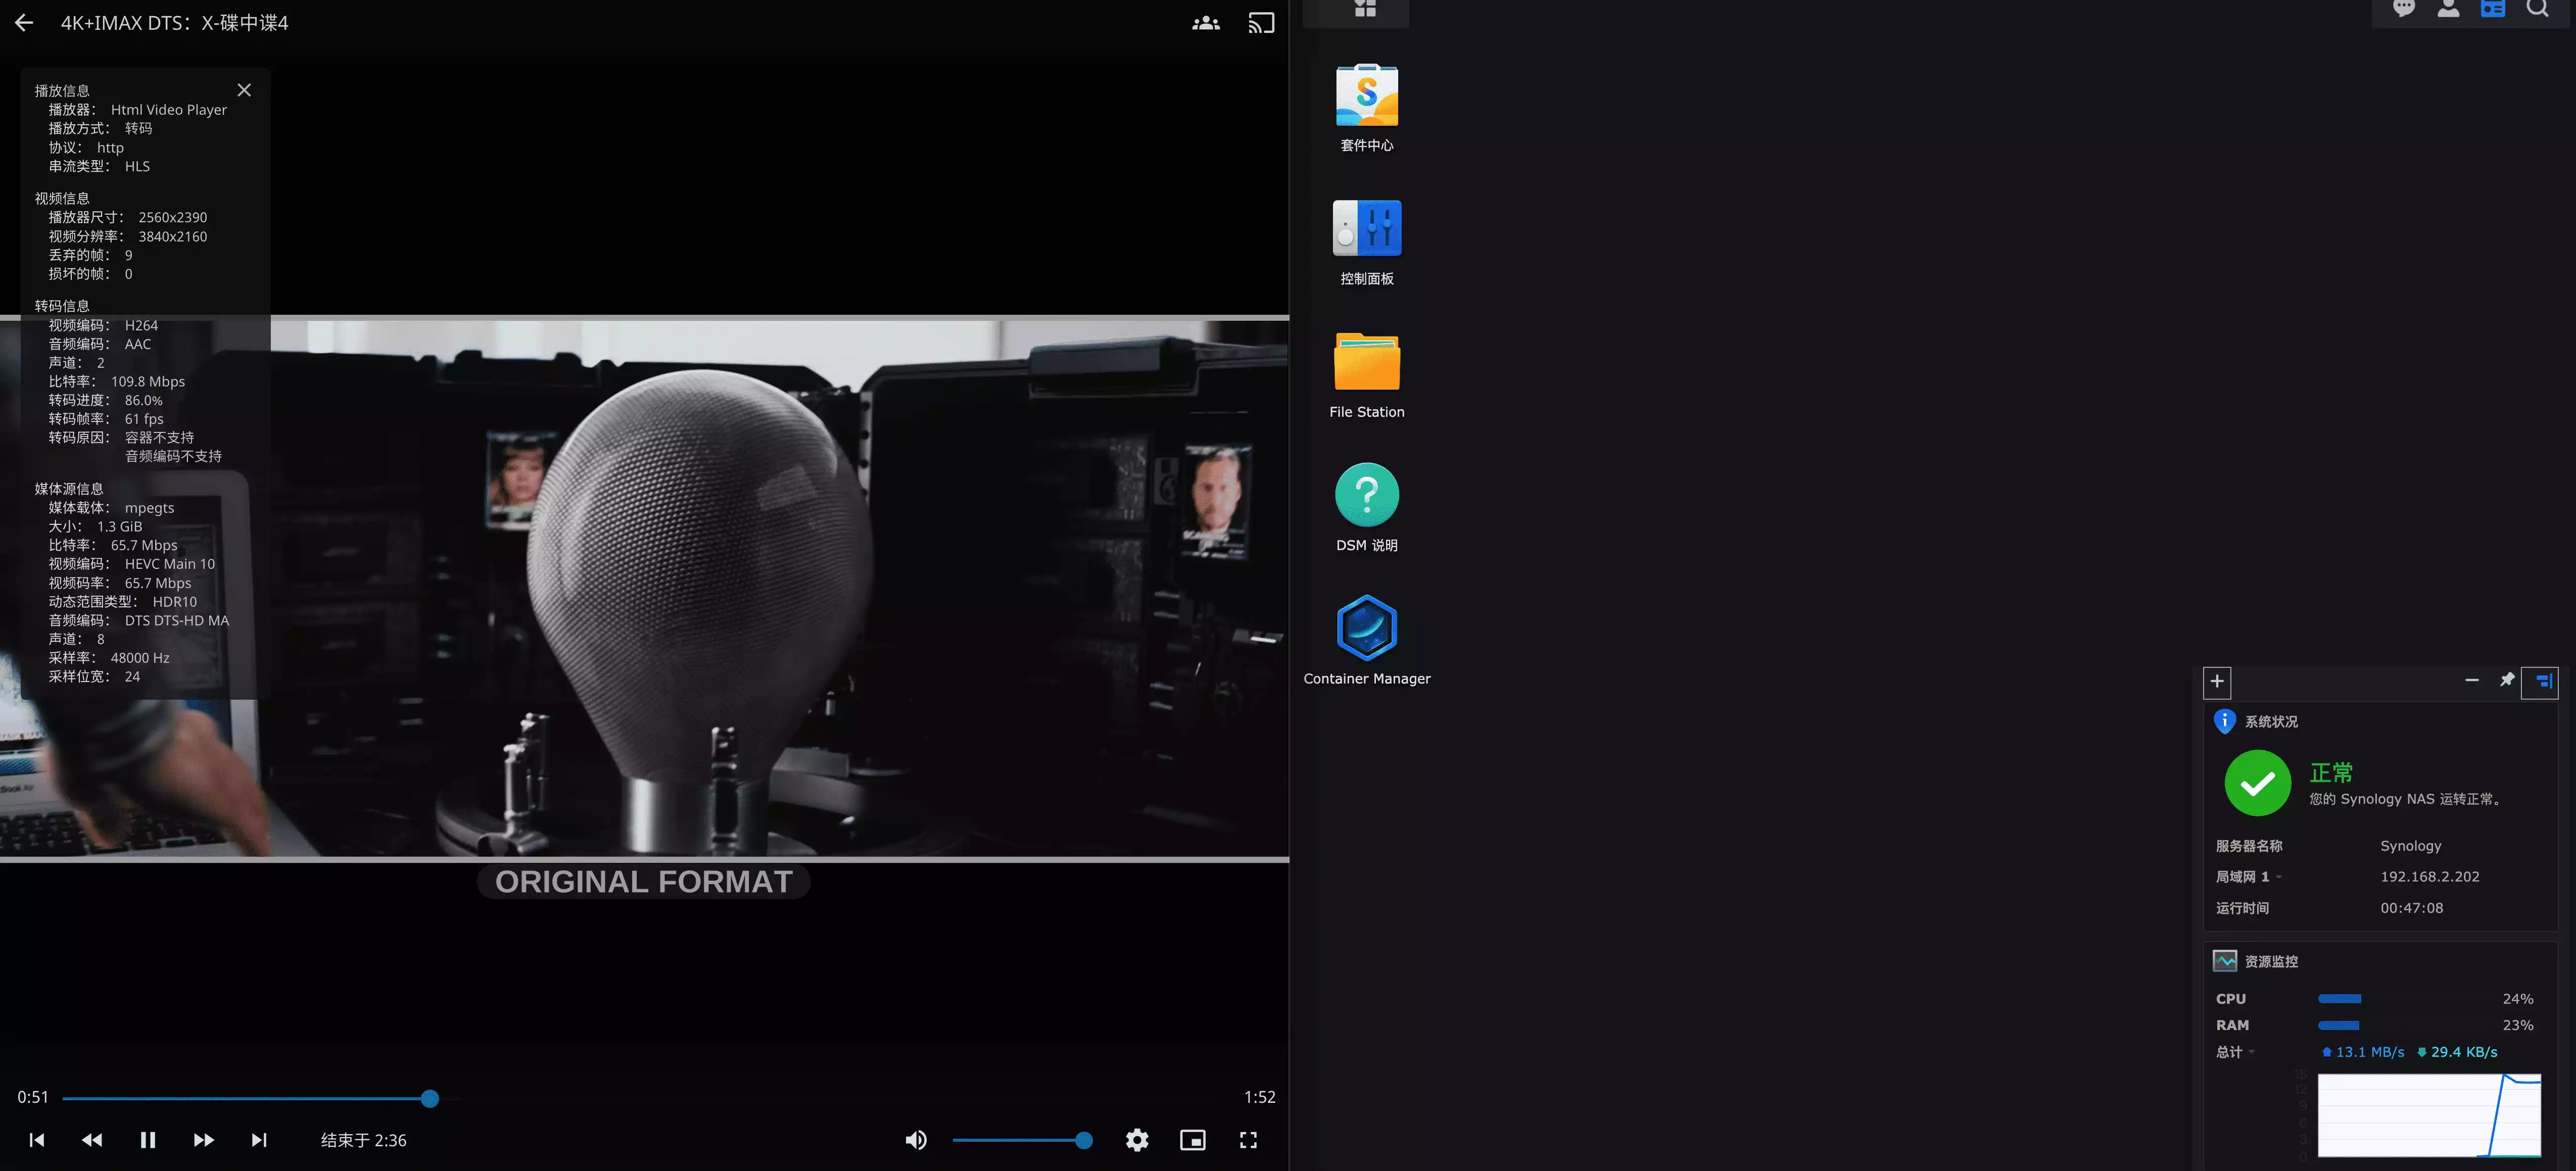2576x1171 pixels.
Task: Enable picture-in-picture mode
Action: (x=1193, y=1140)
